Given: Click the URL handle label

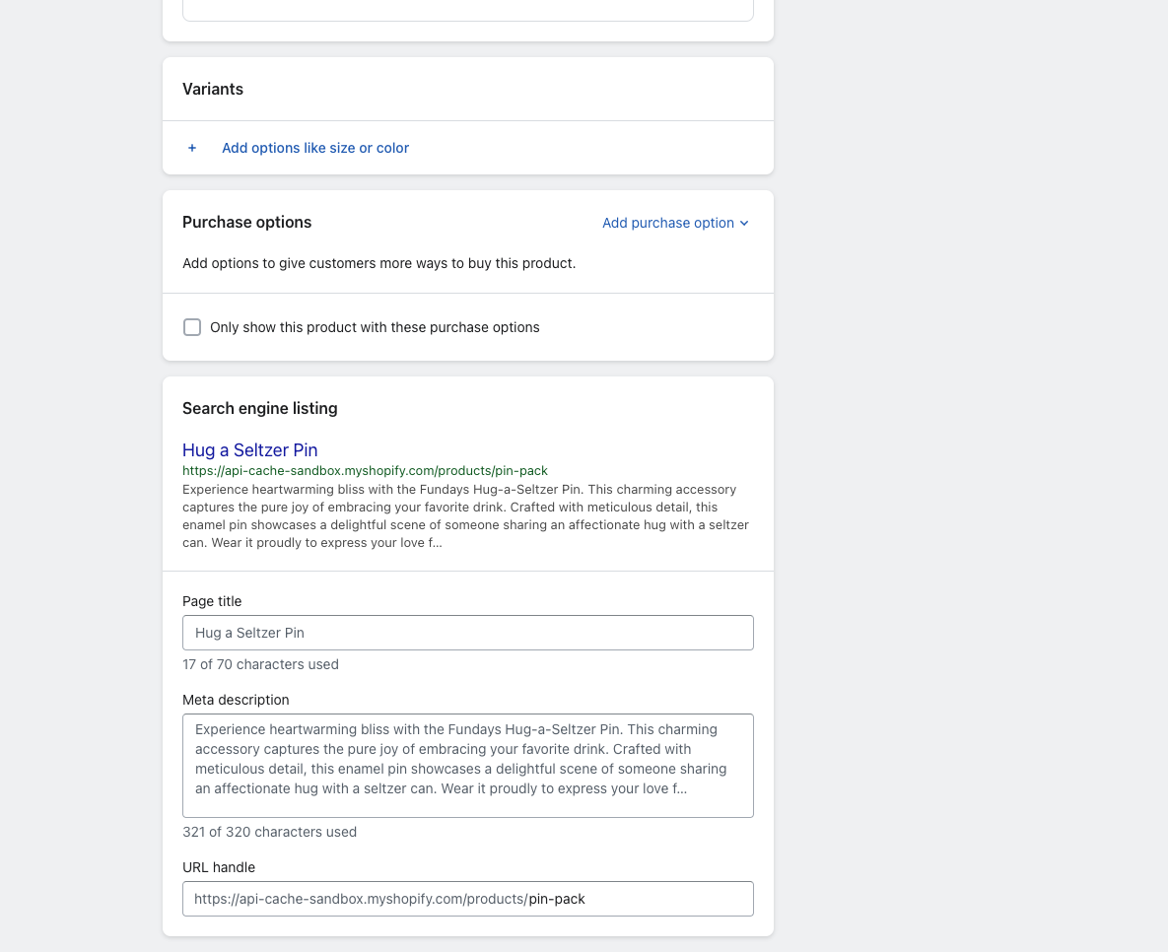Looking at the screenshot, I should point(219,867).
